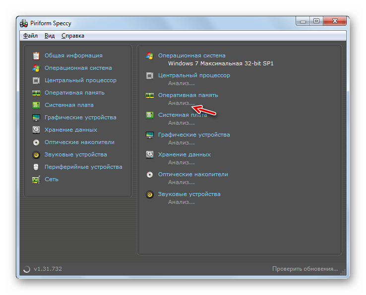Click the network card icon in sidebar
This screenshot has height=295, width=366.
coord(36,179)
